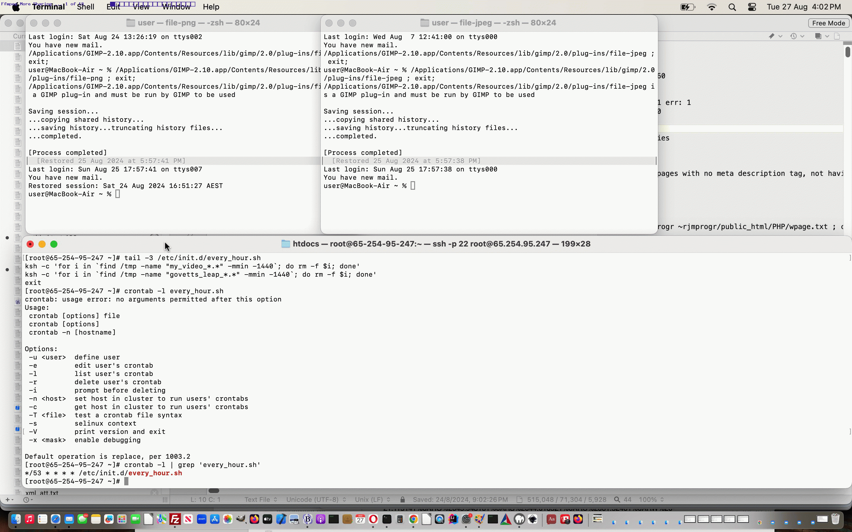Open Terminal icon in the Dock
The image size is (852, 532).
click(x=387, y=519)
